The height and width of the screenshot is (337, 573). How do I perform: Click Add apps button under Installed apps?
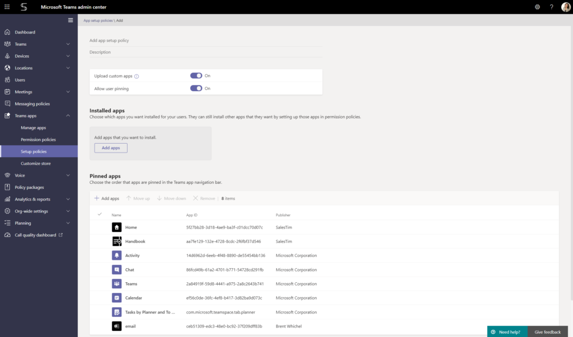tap(111, 148)
